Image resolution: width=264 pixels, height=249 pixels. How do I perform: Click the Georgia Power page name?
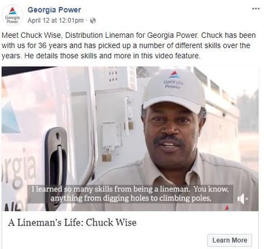[54, 10]
